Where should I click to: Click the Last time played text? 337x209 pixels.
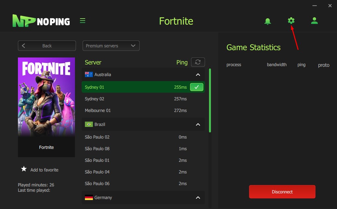pyautogui.click(x=34, y=190)
